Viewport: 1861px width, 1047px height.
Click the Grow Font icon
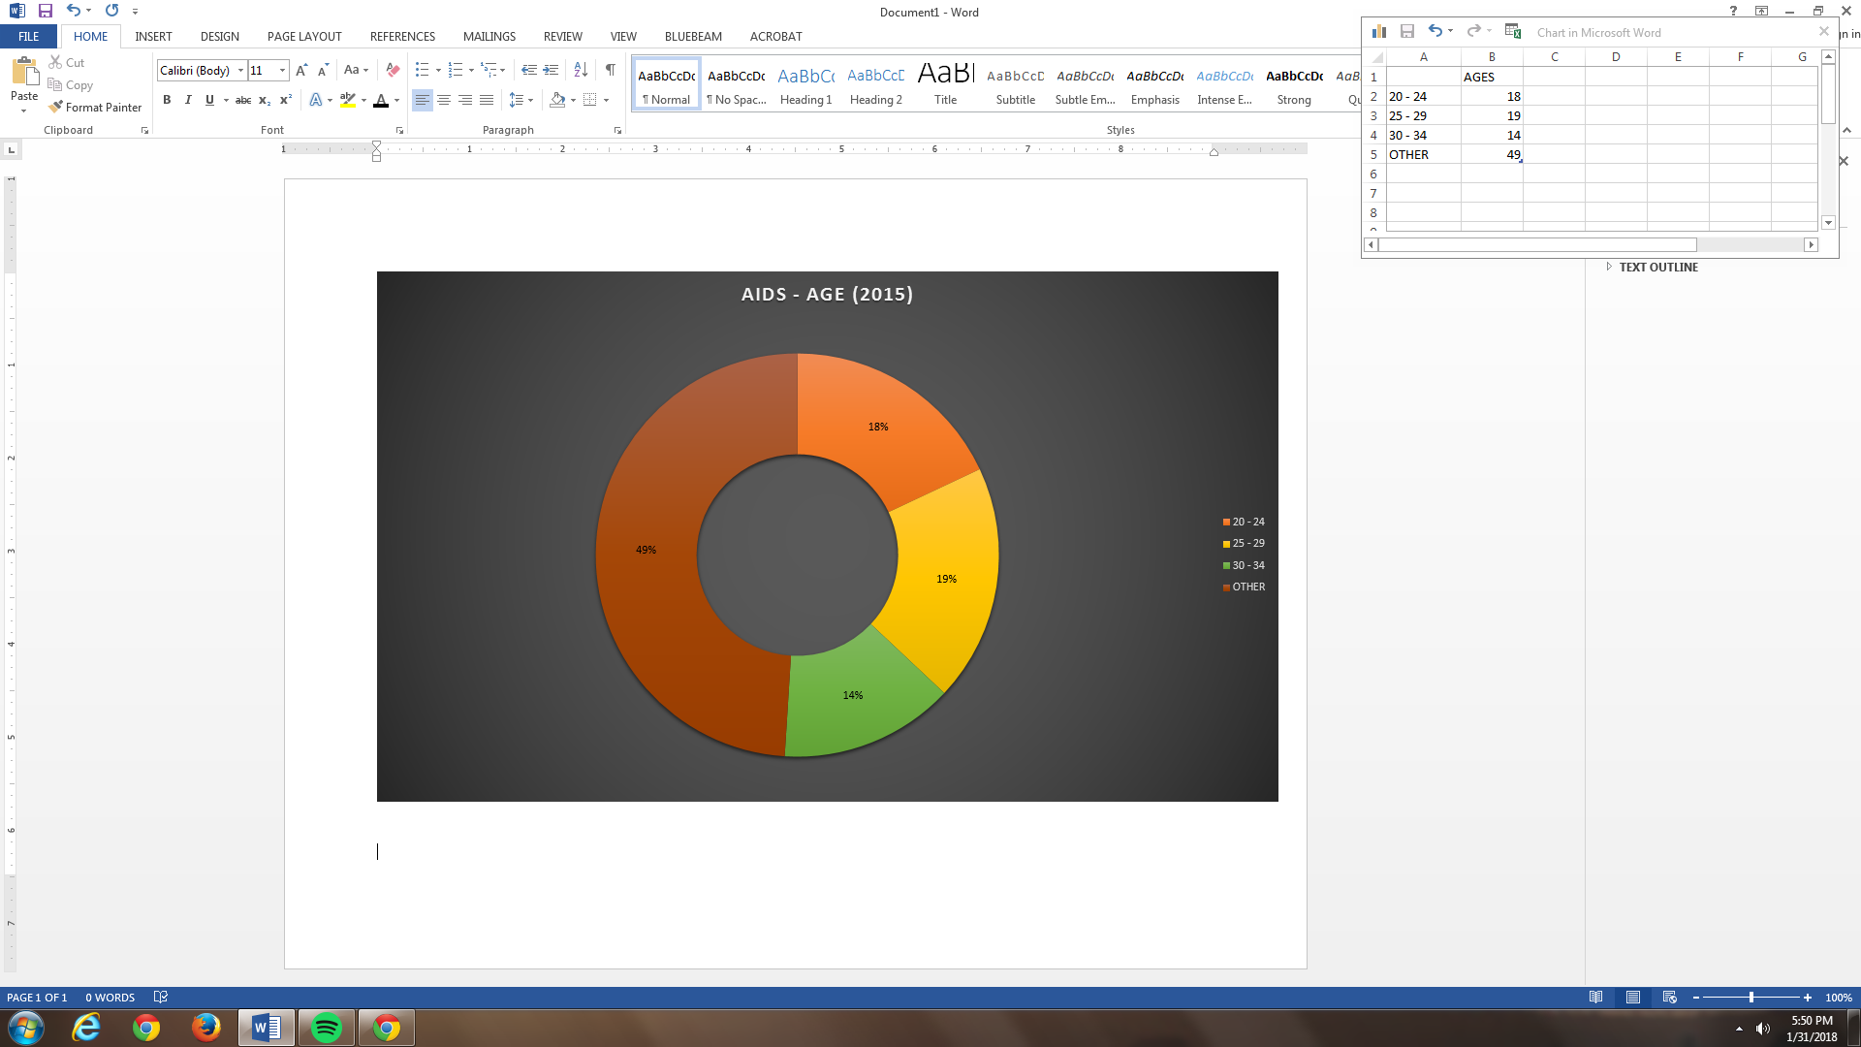click(x=301, y=70)
